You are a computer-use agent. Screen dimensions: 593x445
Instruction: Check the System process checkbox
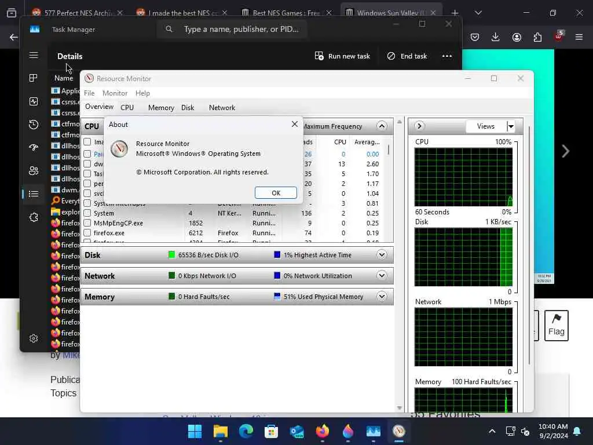click(87, 213)
